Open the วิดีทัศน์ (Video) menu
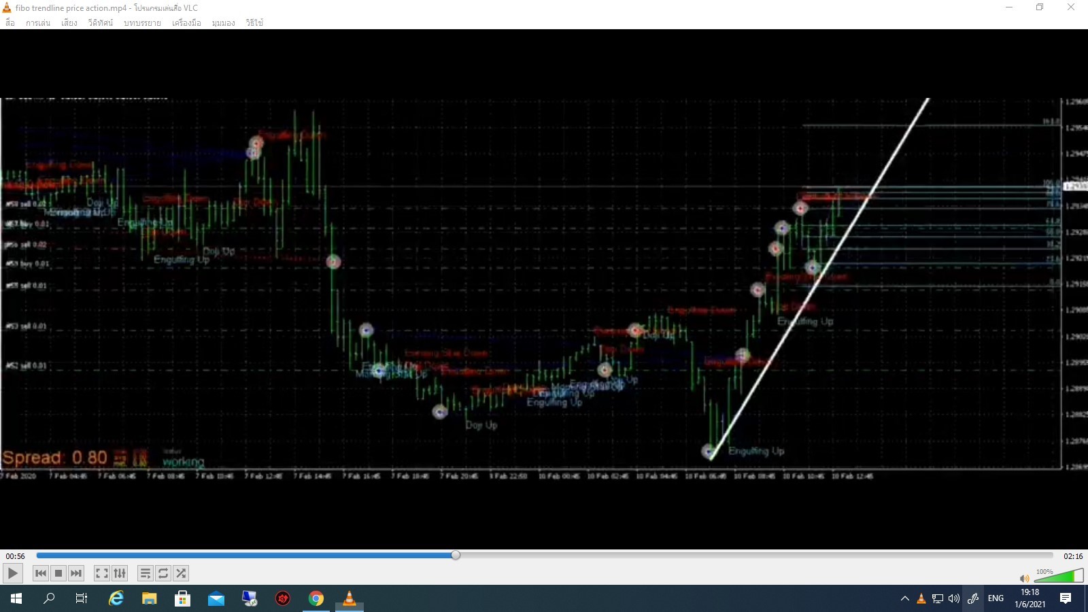The height and width of the screenshot is (612, 1088). [101, 22]
